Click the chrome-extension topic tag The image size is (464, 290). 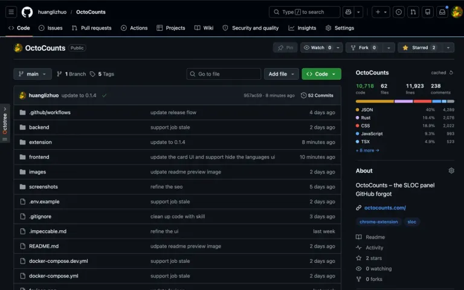(378, 222)
